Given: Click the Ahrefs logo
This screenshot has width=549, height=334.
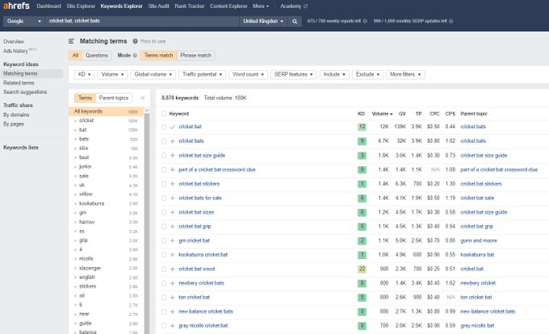Looking at the screenshot, I should tap(16, 6).
